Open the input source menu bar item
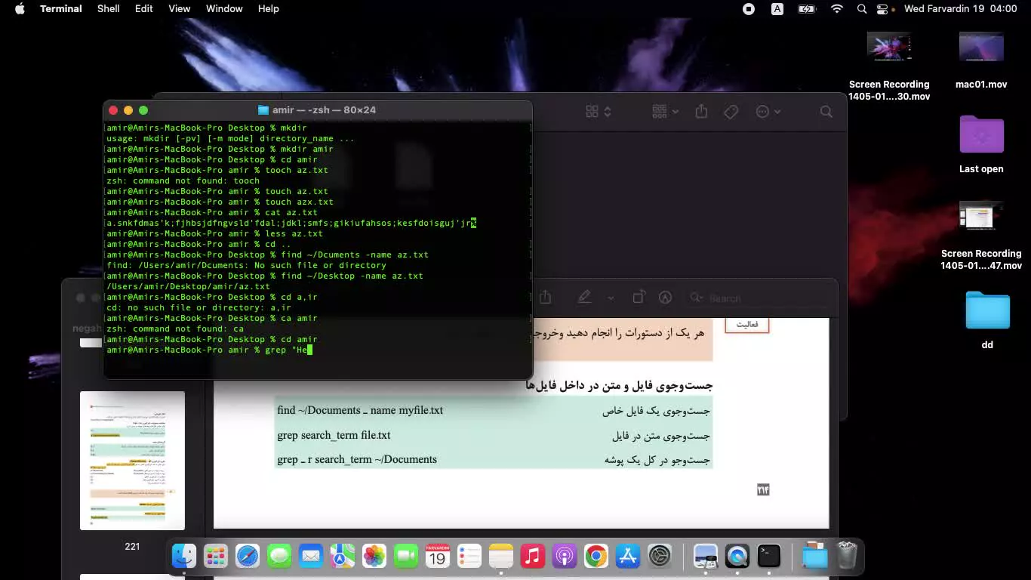The image size is (1031, 580). click(777, 9)
